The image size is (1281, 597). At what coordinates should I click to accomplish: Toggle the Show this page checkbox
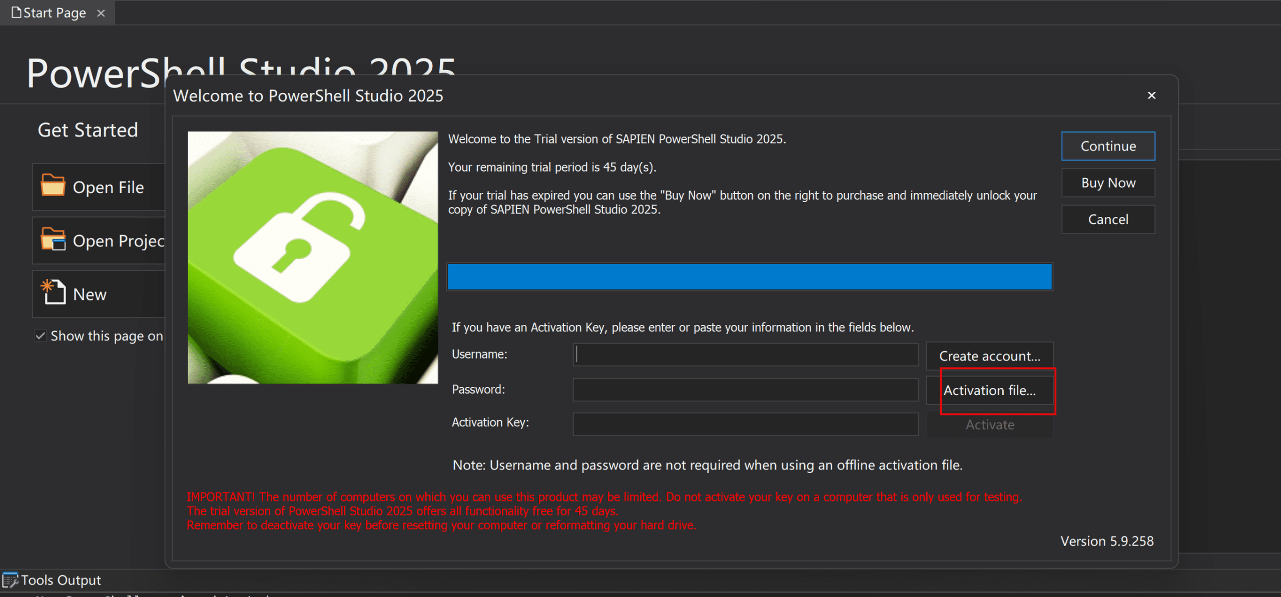(41, 335)
